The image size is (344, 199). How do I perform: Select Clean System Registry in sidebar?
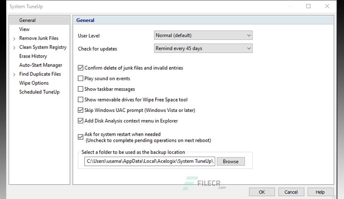[43, 47]
